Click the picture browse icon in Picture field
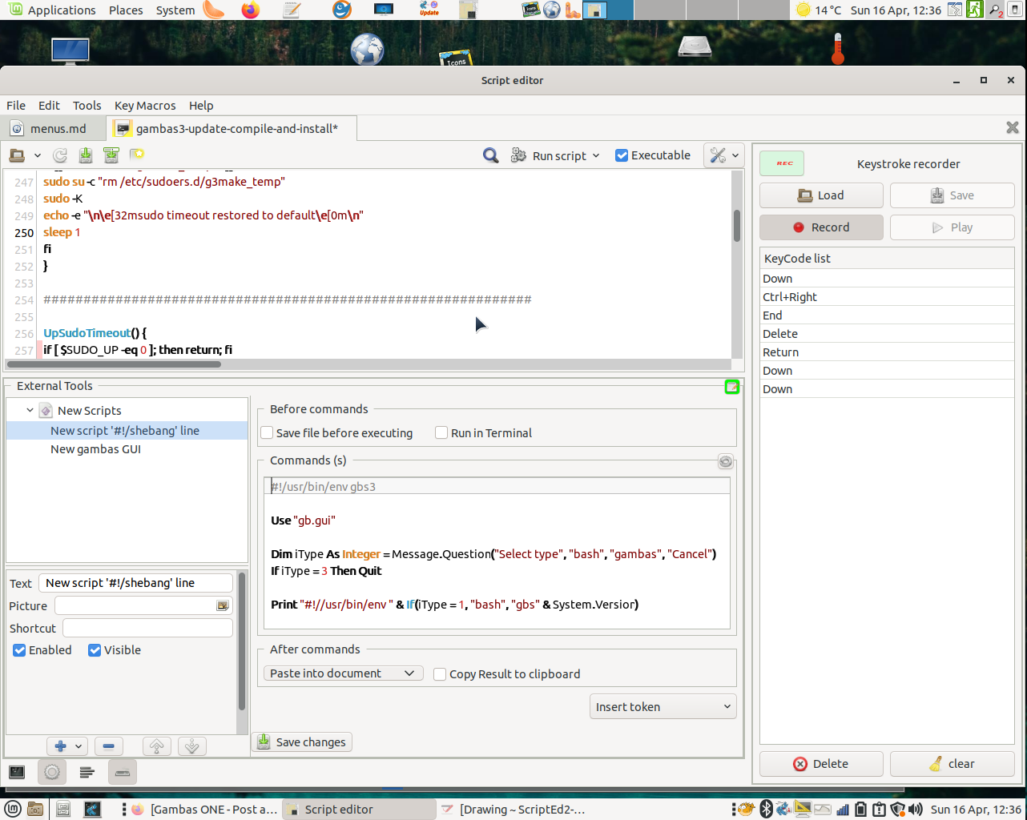1027x820 pixels. [223, 606]
